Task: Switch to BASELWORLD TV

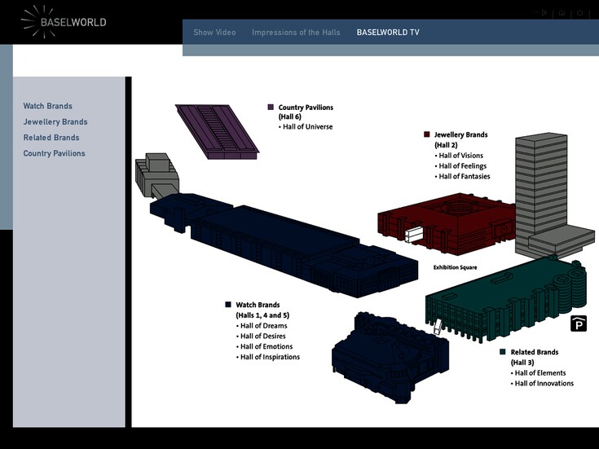Action: (388, 33)
